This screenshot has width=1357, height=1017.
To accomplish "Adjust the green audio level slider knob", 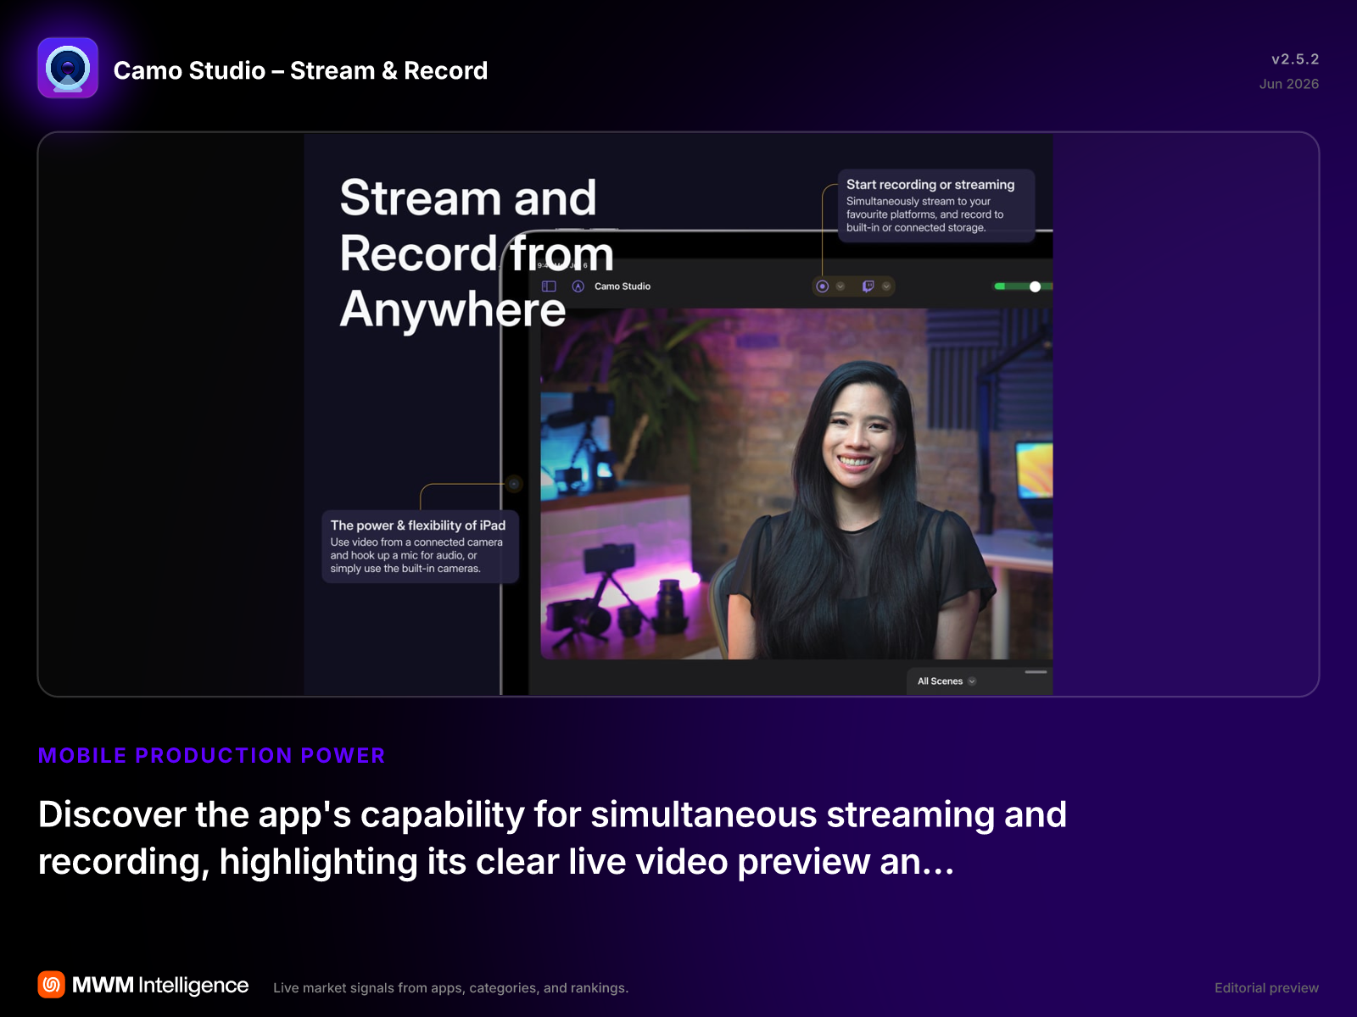I will pyautogui.click(x=1035, y=286).
